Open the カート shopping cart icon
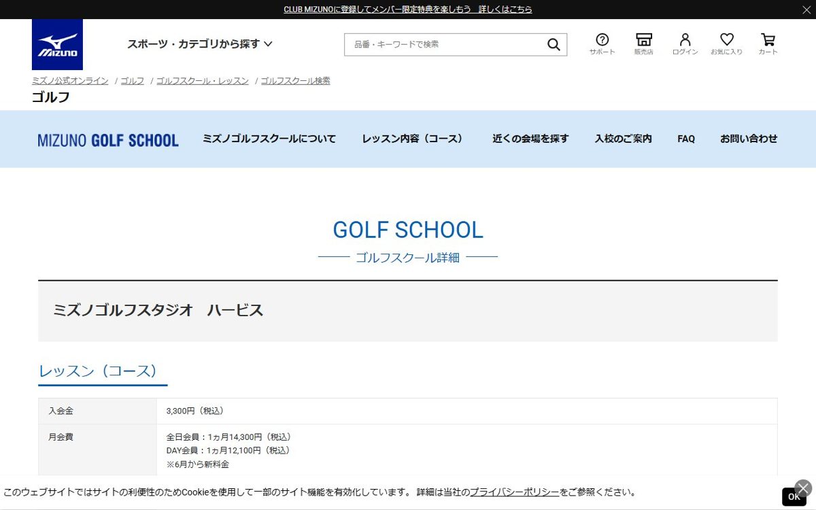The width and height of the screenshot is (816, 510). pos(768,44)
